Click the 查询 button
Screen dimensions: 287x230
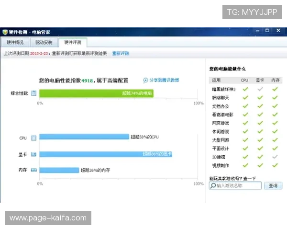click(x=273, y=185)
